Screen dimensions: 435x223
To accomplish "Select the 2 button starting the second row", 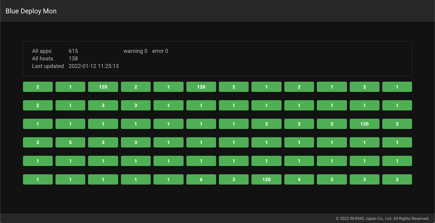I will 38,105.
